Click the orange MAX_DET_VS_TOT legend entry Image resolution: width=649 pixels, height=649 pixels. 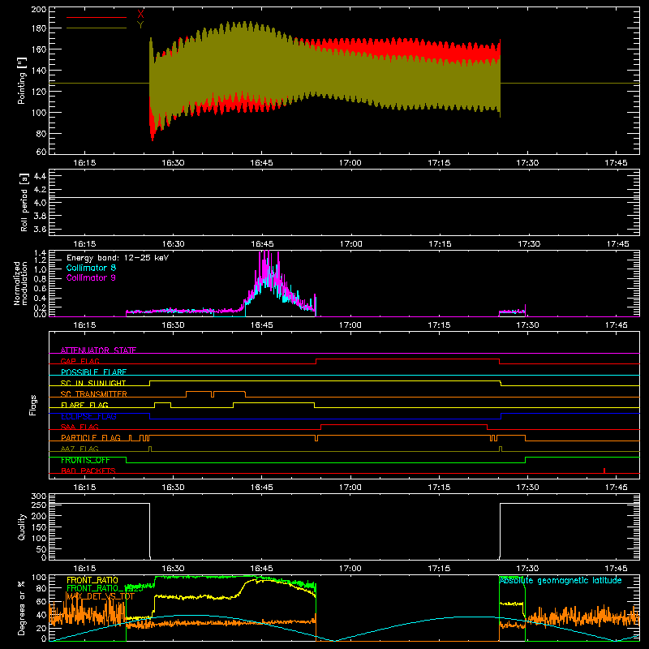[x=100, y=596]
